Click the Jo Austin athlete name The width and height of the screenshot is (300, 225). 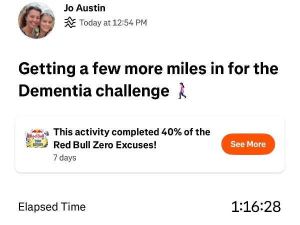tap(84, 8)
